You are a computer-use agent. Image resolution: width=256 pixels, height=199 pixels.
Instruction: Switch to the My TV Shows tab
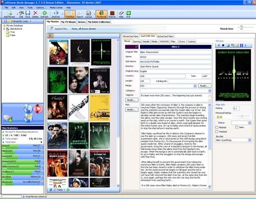[68, 22]
